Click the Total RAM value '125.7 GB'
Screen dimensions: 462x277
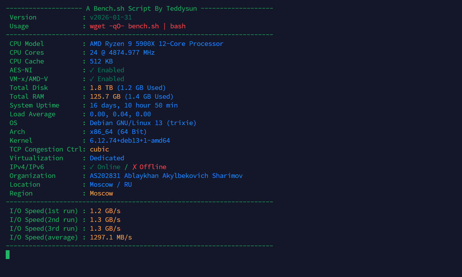coord(105,96)
